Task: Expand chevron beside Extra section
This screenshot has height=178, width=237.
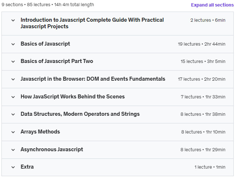Action: (x=13, y=167)
